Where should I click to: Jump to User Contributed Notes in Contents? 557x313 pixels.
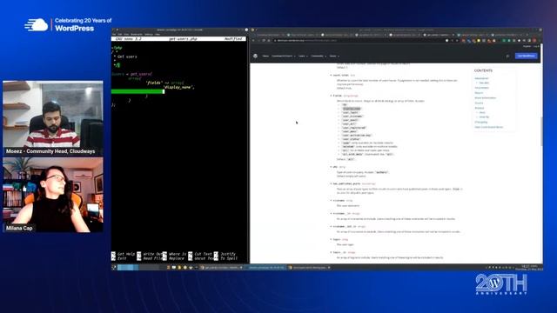coord(489,127)
